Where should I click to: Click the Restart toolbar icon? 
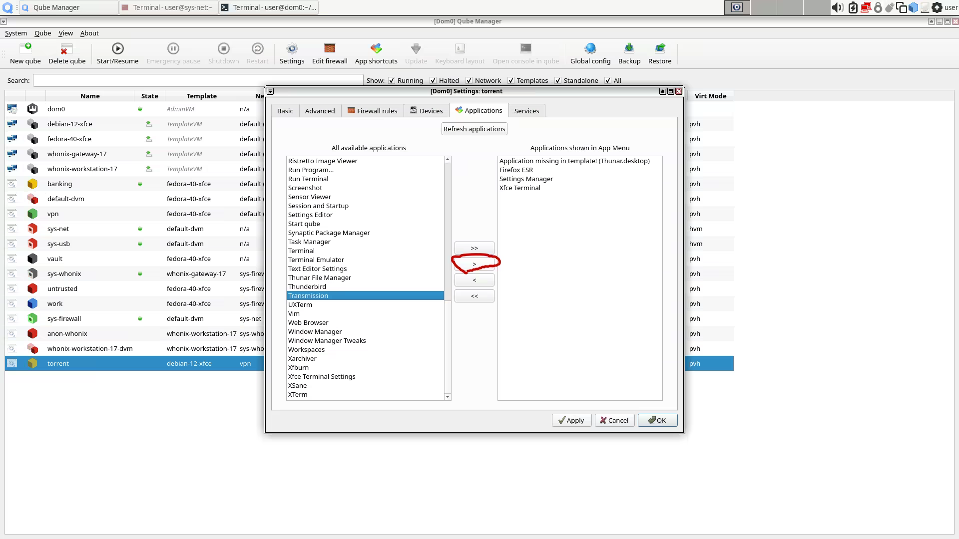[257, 48]
